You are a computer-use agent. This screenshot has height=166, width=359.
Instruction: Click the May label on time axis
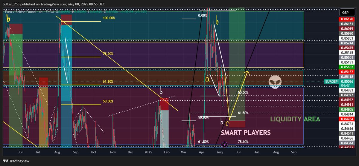pyautogui.click(x=220, y=152)
